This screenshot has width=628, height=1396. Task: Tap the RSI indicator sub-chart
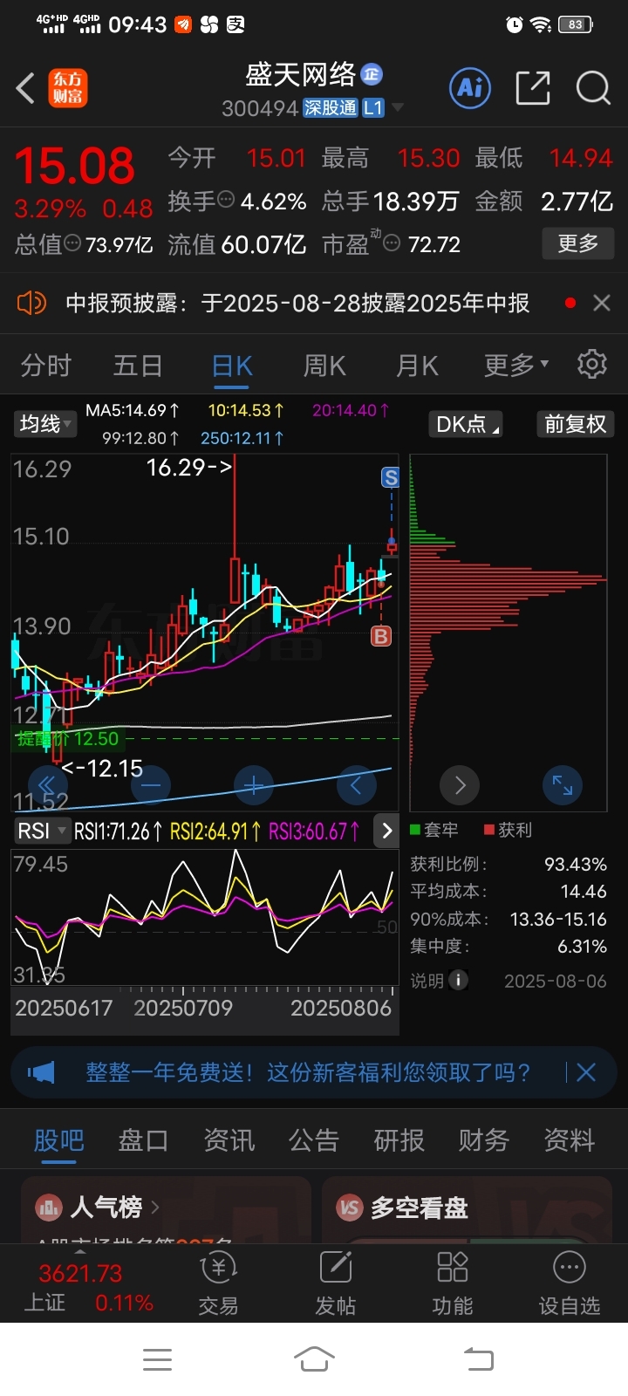tap(205, 916)
